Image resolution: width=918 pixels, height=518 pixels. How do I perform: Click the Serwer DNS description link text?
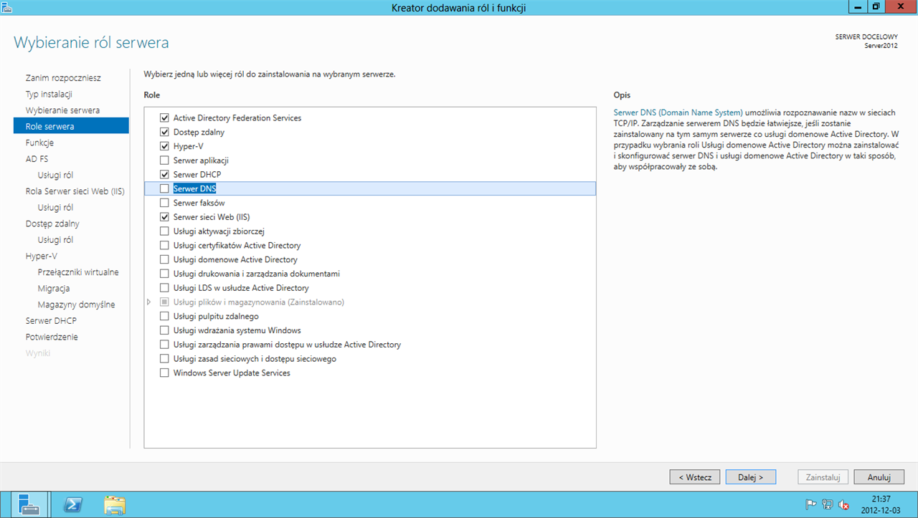[678, 113]
